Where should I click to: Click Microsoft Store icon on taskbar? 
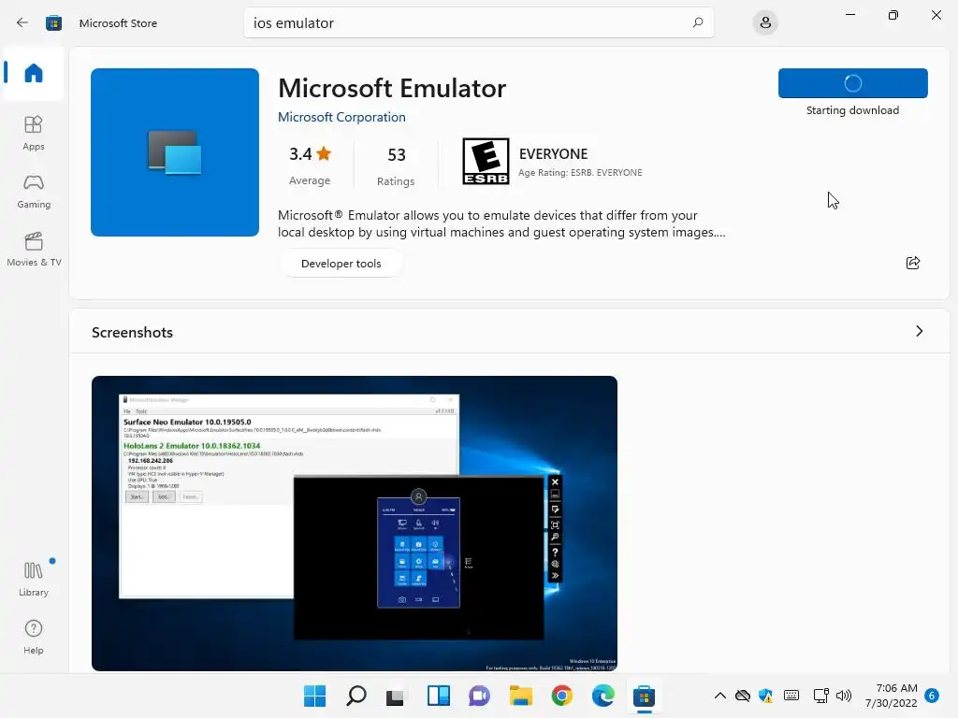coord(644,696)
